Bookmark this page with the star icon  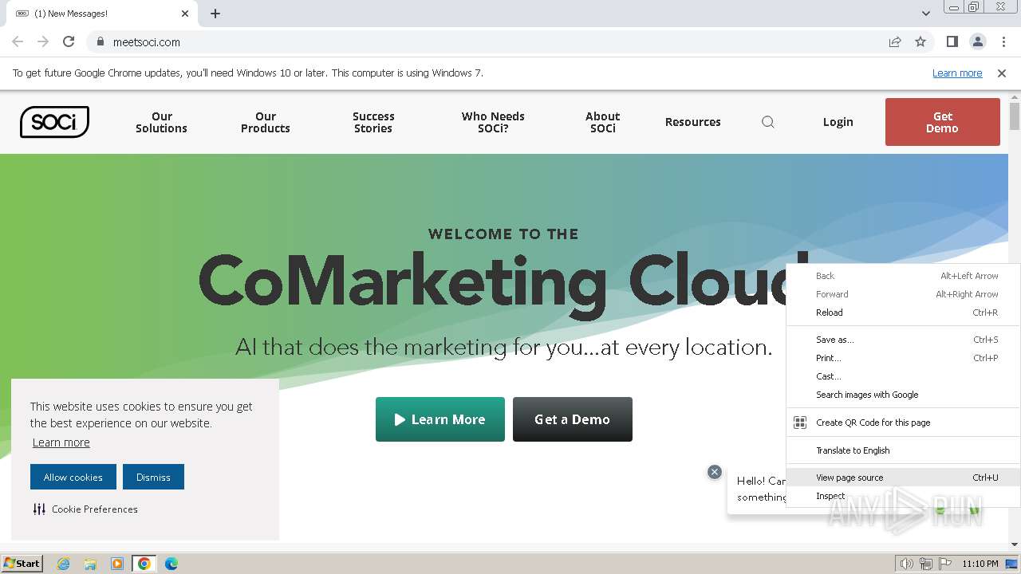(x=920, y=42)
